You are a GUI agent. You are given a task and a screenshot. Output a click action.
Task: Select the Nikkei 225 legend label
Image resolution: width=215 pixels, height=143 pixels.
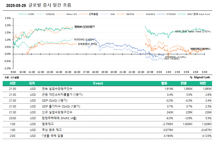pyautogui.click(x=72, y=14)
